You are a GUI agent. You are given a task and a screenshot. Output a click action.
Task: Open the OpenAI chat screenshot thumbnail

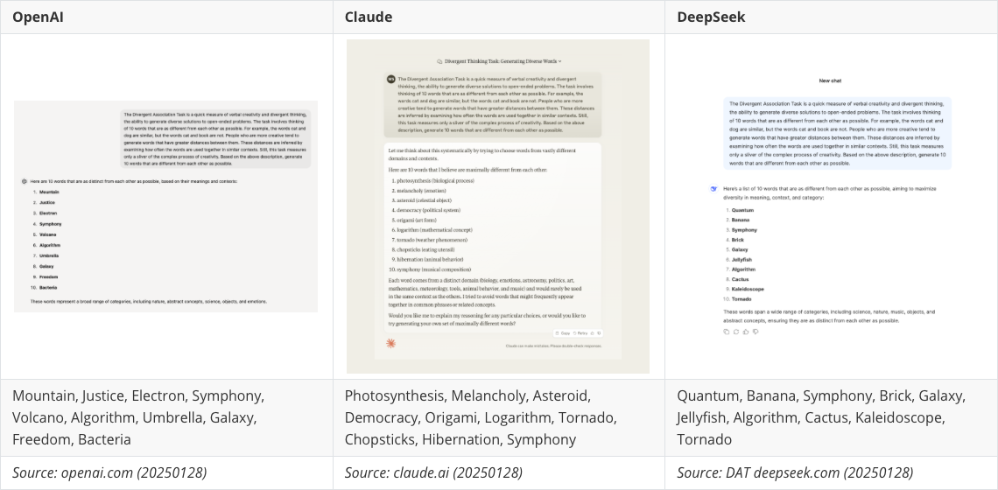(166, 206)
